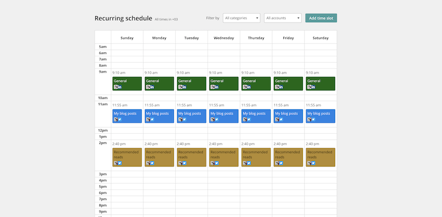
Task: Click the Thursday column header
Action: (x=256, y=38)
